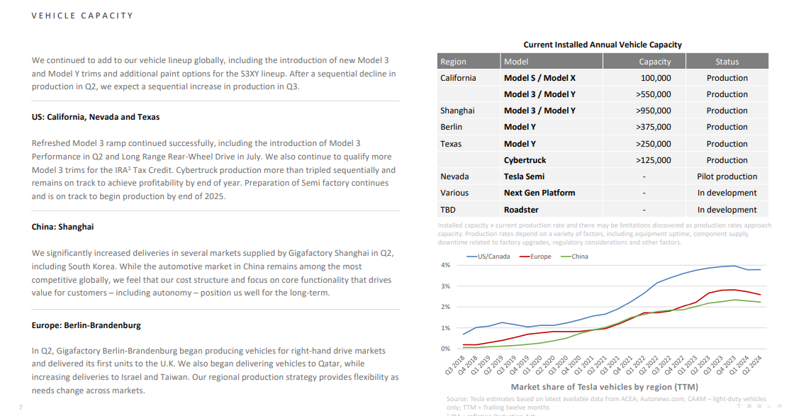Image resolution: width=789 pixels, height=416 pixels.
Task: Select the "Status" column header
Action: pos(727,62)
